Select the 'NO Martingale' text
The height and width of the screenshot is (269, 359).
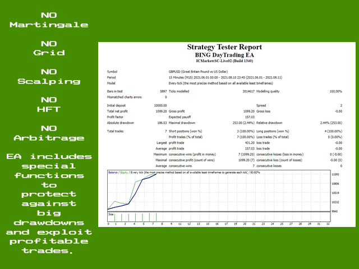[x=49, y=20]
